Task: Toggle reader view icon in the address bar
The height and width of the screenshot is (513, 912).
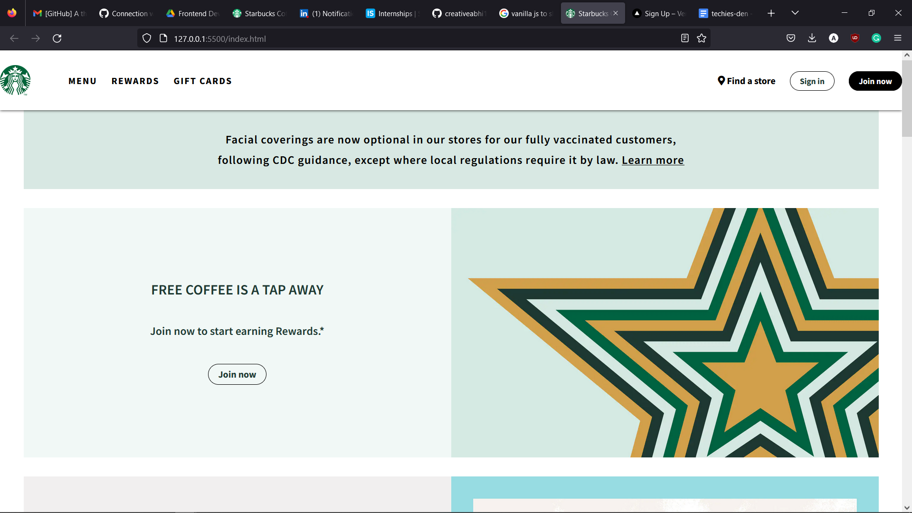Action: [x=684, y=38]
